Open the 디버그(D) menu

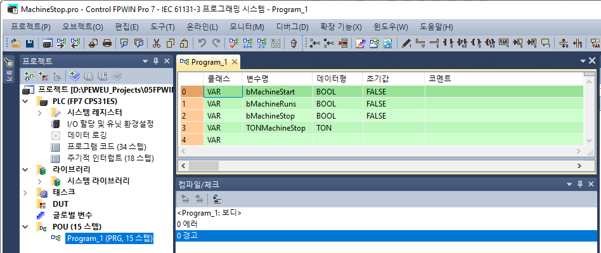click(x=292, y=27)
